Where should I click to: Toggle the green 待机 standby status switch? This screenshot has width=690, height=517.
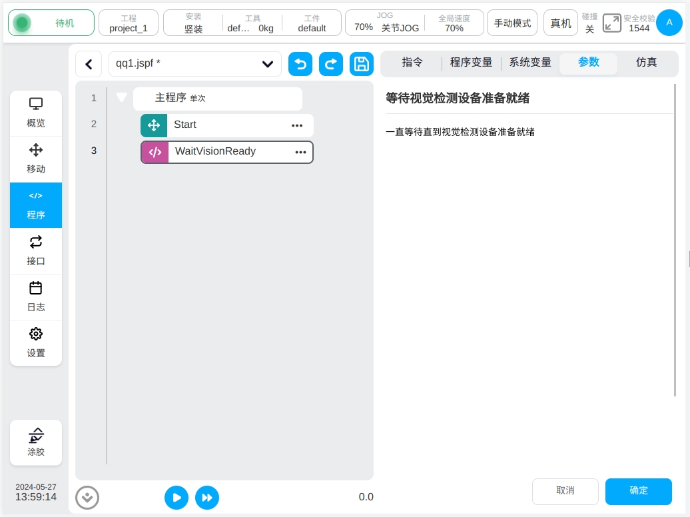point(23,23)
